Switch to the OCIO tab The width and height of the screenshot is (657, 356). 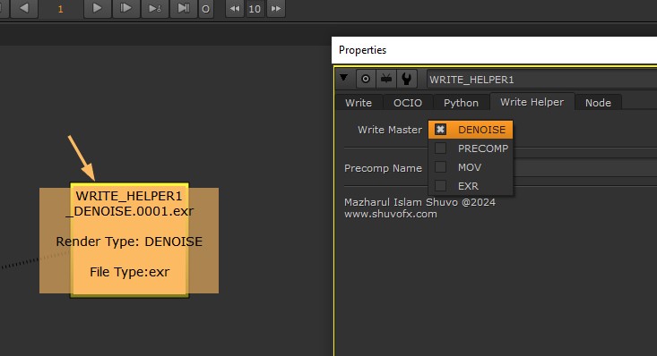click(x=407, y=103)
